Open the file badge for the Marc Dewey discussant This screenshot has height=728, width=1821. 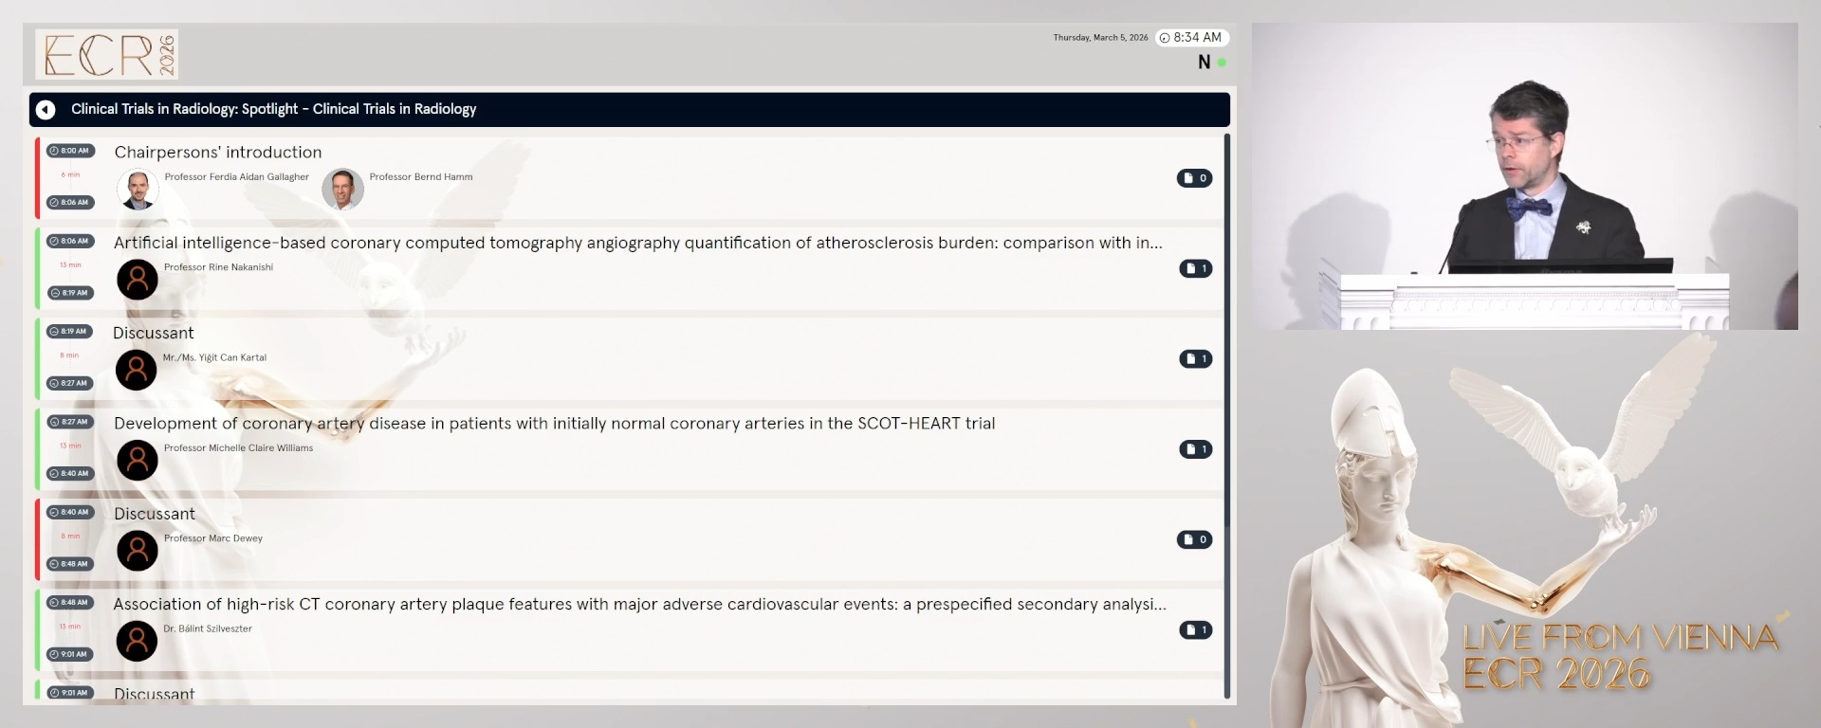click(1194, 539)
